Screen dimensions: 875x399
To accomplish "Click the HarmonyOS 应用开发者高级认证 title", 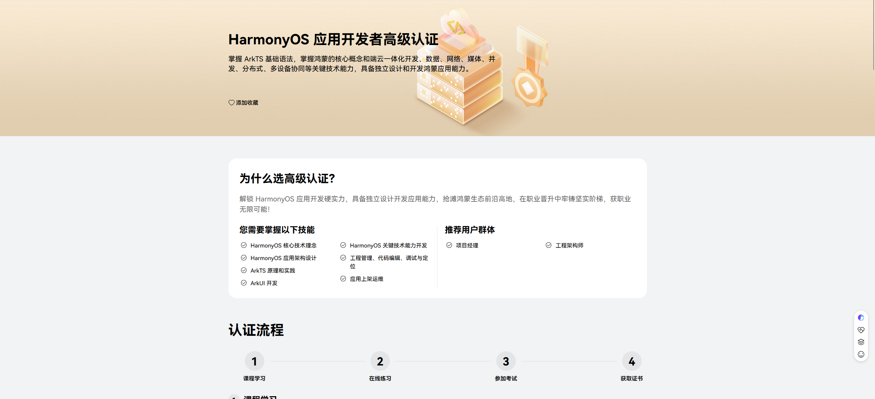I will tap(333, 39).
